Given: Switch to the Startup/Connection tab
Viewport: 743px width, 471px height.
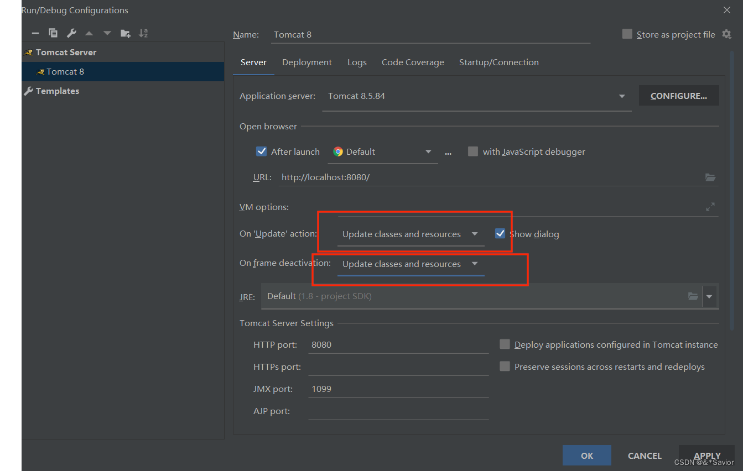Looking at the screenshot, I should pyautogui.click(x=499, y=62).
